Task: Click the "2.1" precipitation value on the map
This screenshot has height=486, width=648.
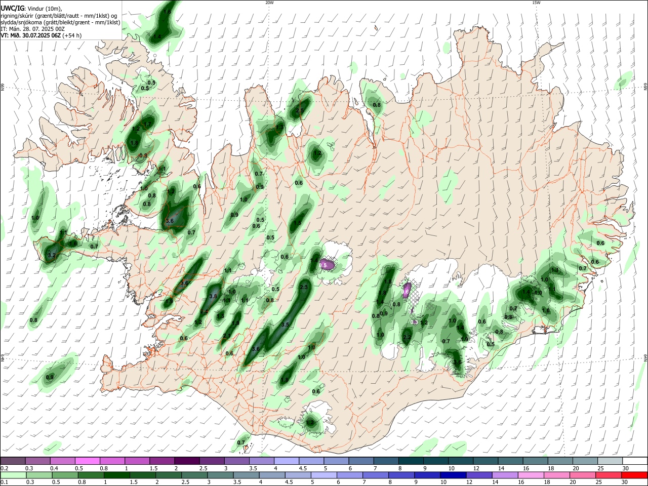Action: (226, 336)
